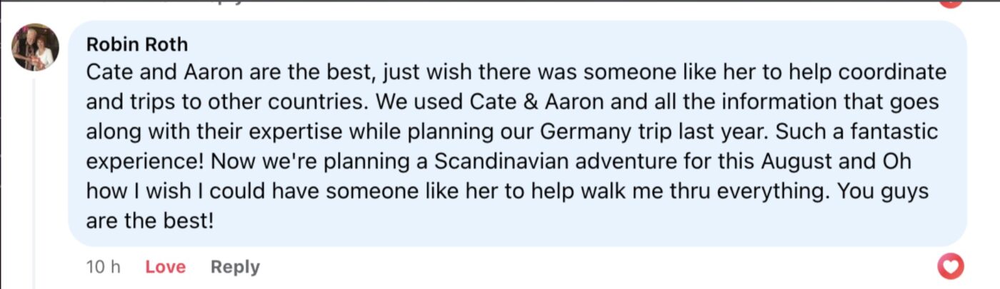Click the Robin Roth commenter name
The width and height of the screenshot is (1000, 289).
coord(136,44)
